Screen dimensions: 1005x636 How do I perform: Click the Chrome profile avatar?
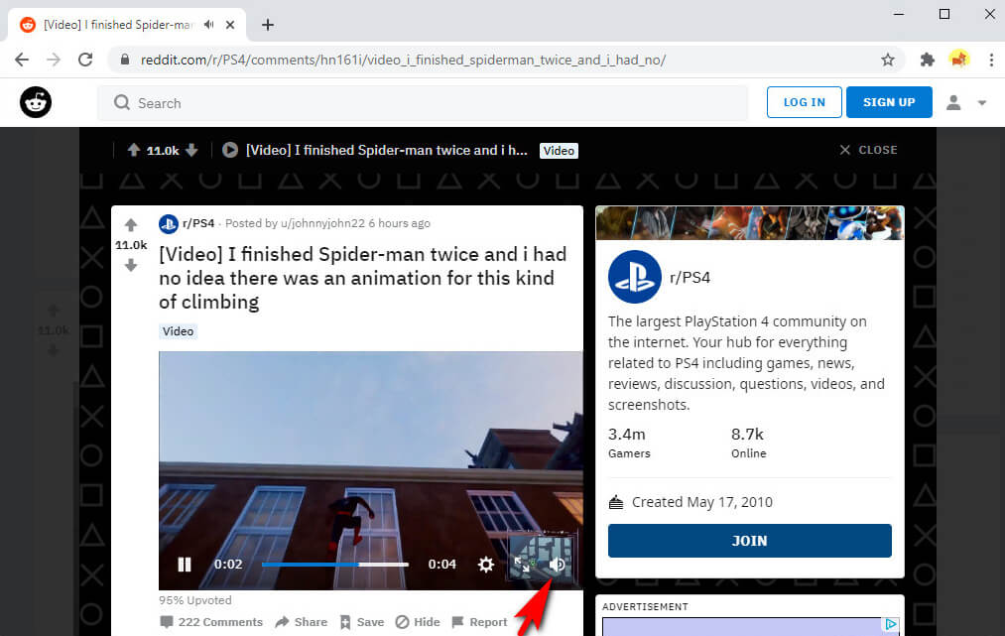tap(959, 59)
